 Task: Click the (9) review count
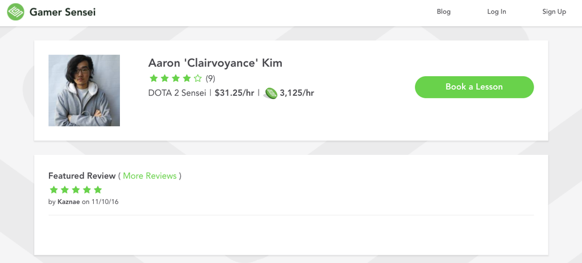[210, 79]
